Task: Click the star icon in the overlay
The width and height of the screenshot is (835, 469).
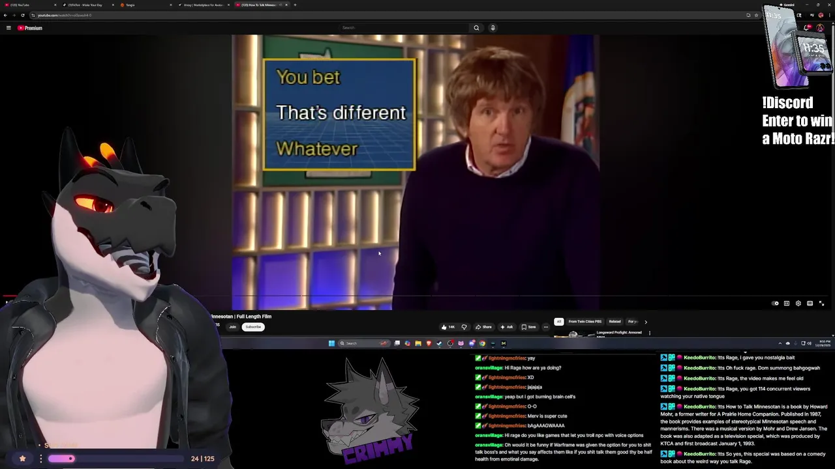Action: (x=22, y=459)
